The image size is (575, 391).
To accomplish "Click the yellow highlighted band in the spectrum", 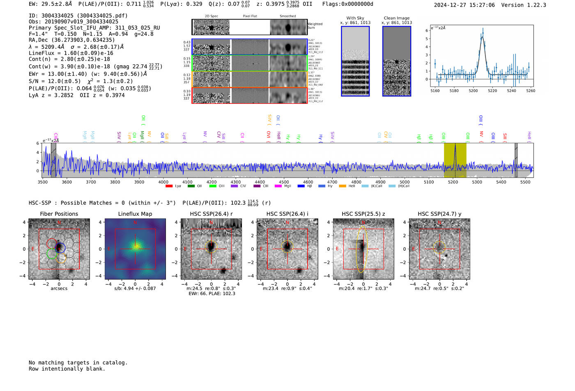I will (x=455, y=160).
